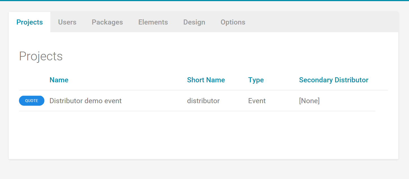Viewport: 409px width, 179px height.
Task: Sort by Short Name column header
Action: 206,80
